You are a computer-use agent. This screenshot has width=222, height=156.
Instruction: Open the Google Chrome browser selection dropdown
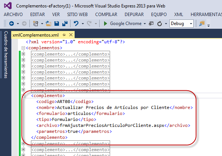point(145,24)
